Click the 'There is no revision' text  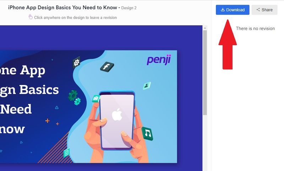255,28
